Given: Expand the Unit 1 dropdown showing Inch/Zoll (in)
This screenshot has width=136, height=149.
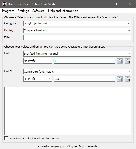Looking at the screenshot, I should click(x=77, y=54).
